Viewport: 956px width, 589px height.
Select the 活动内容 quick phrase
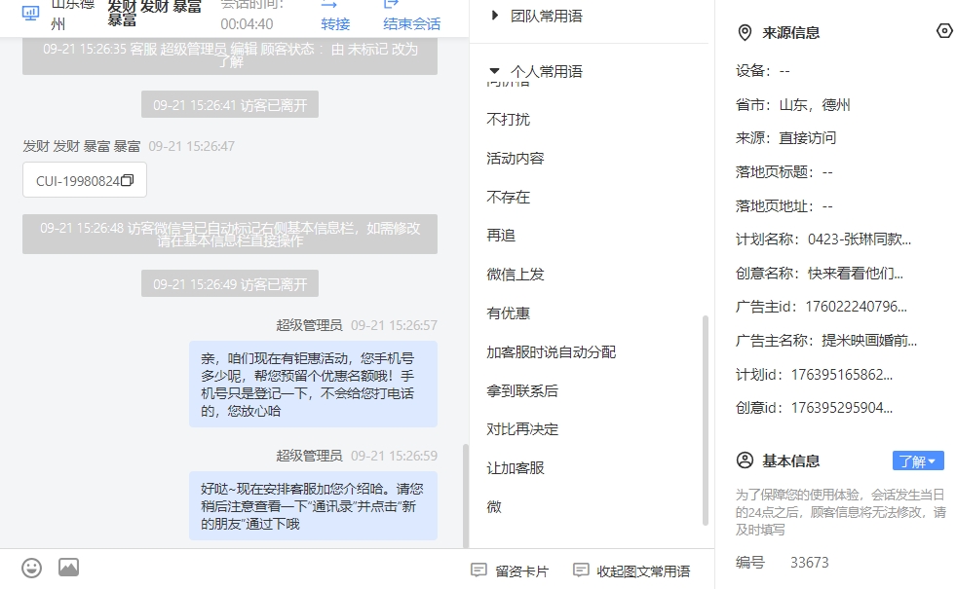pyautogui.click(x=516, y=159)
